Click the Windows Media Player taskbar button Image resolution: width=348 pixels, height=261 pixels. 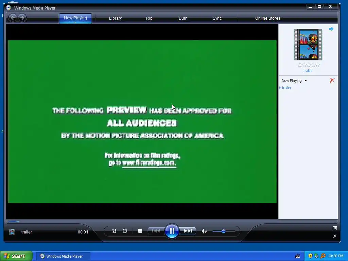(63, 256)
